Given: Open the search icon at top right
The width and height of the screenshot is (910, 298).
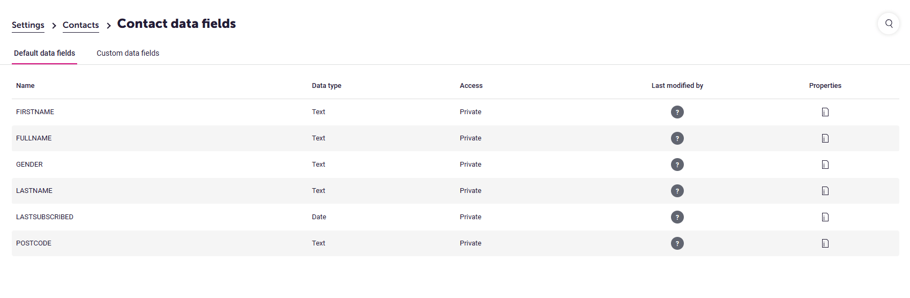Looking at the screenshot, I should tap(889, 24).
